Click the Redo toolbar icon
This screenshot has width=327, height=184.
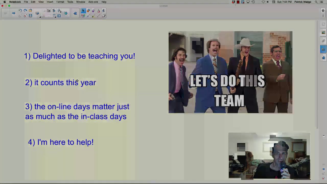point(25,10)
